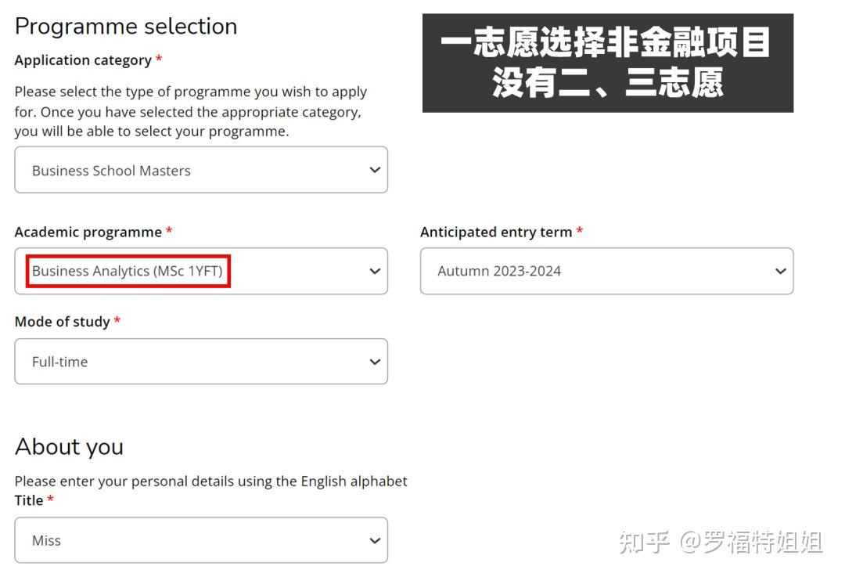Screen dimensions: 845x577
Task: Click the chevron on Academic programme dropdown
Action: (x=373, y=271)
